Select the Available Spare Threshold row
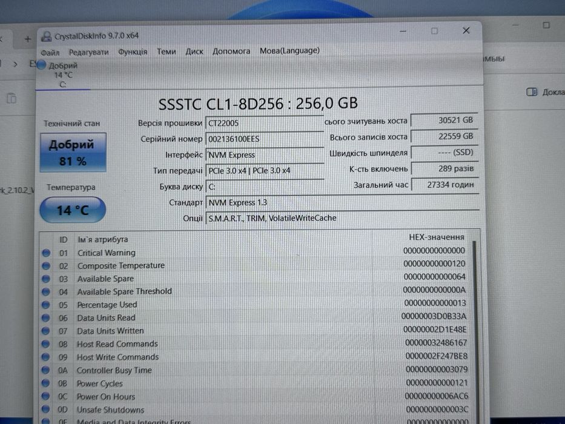565x424 pixels. point(256,291)
